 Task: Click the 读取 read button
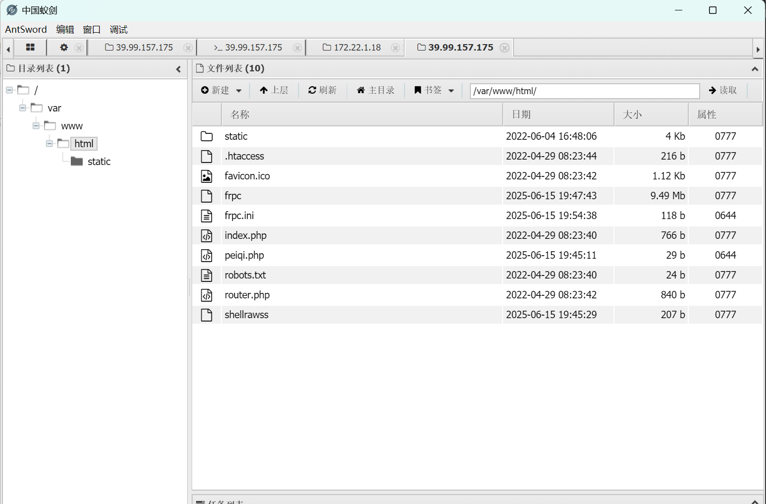pyautogui.click(x=723, y=90)
